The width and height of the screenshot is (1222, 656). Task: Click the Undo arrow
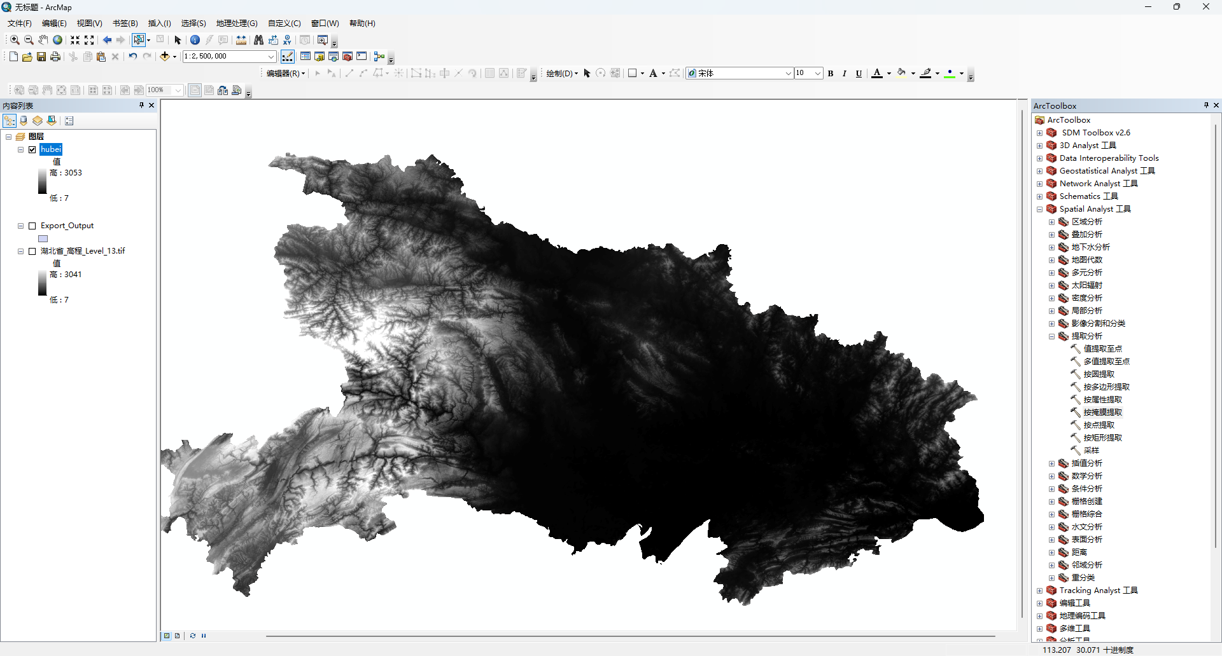pyautogui.click(x=132, y=57)
